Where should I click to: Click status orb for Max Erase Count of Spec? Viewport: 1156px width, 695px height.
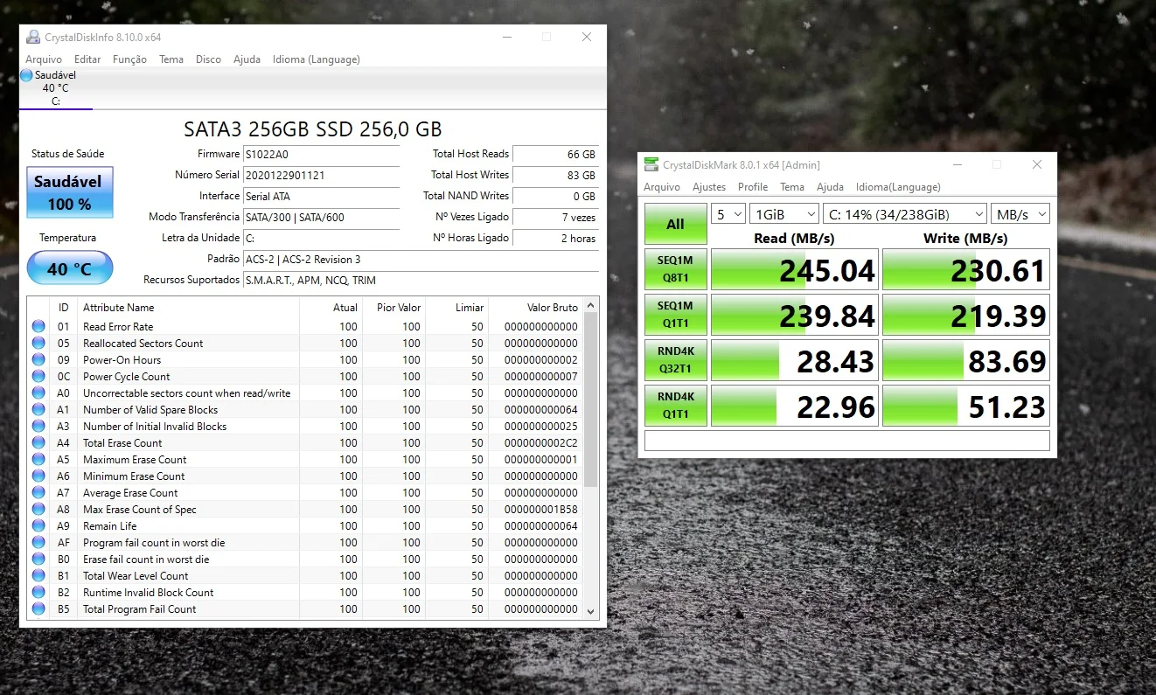coord(38,510)
